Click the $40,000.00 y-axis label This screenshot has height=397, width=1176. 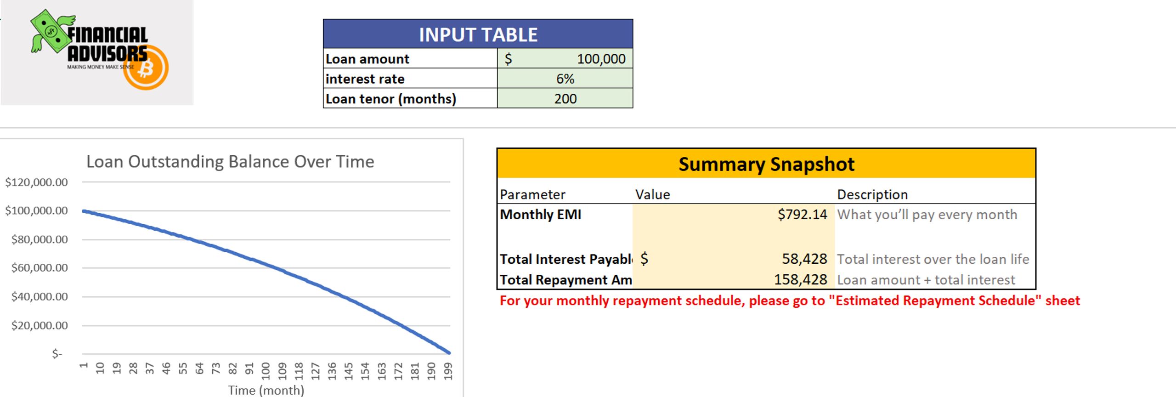coord(40,296)
